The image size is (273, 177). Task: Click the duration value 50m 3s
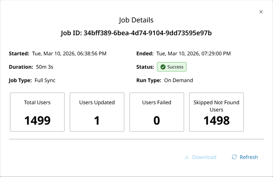[x=45, y=67]
